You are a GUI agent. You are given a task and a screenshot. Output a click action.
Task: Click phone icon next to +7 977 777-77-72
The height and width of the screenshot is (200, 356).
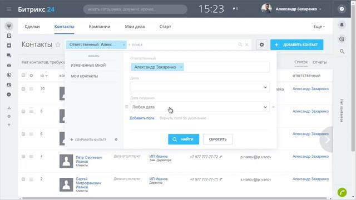(x=221, y=157)
